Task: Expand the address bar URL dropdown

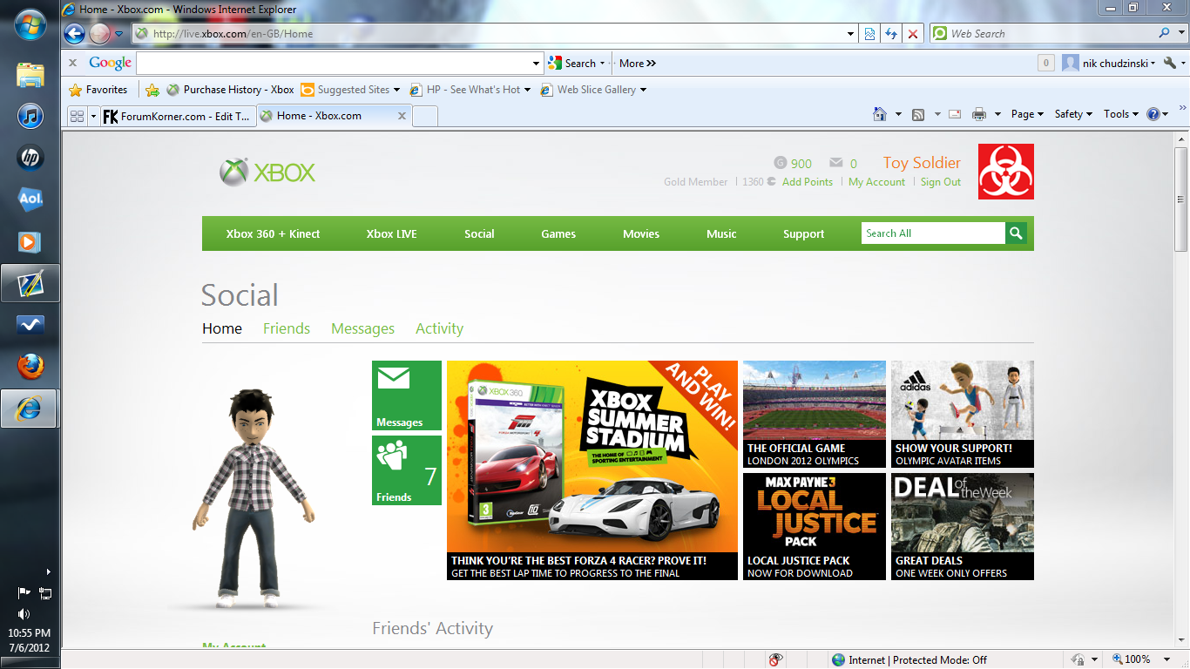Action: pos(851,34)
